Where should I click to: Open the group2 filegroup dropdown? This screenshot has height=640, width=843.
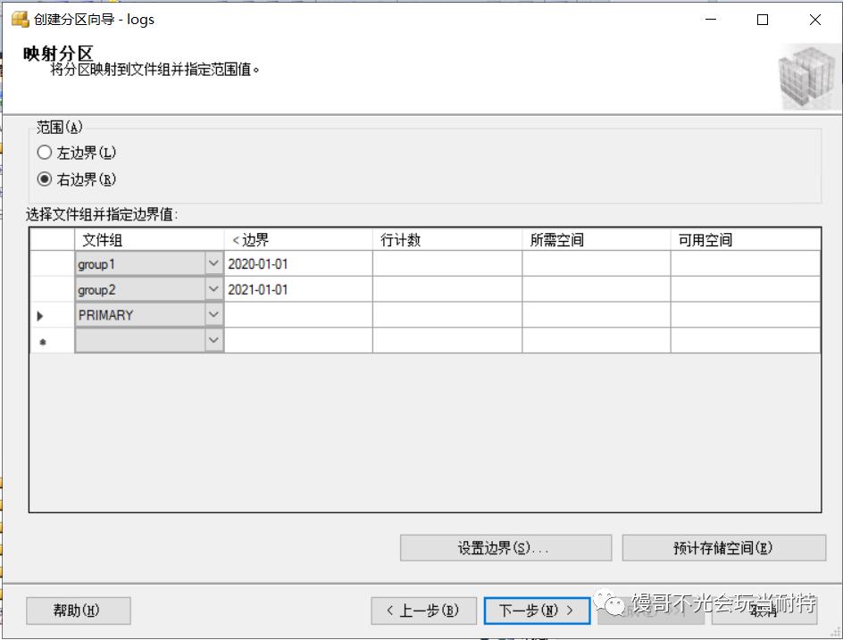(x=213, y=290)
